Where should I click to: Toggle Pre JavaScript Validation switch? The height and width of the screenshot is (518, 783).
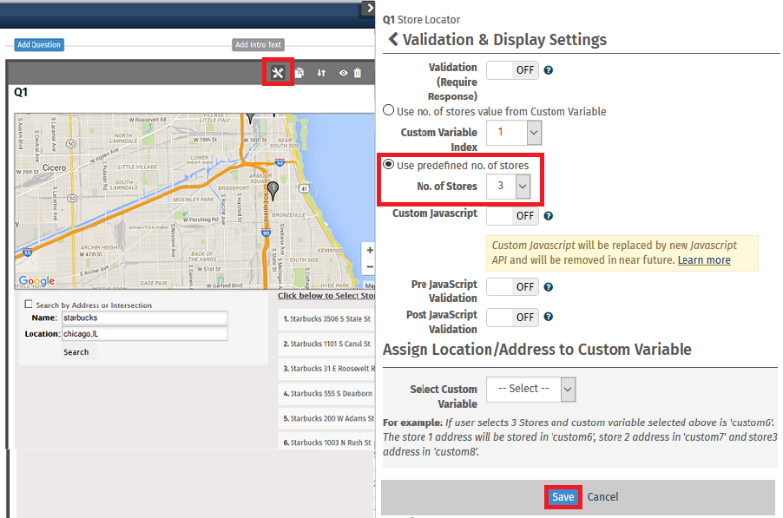click(x=512, y=287)
